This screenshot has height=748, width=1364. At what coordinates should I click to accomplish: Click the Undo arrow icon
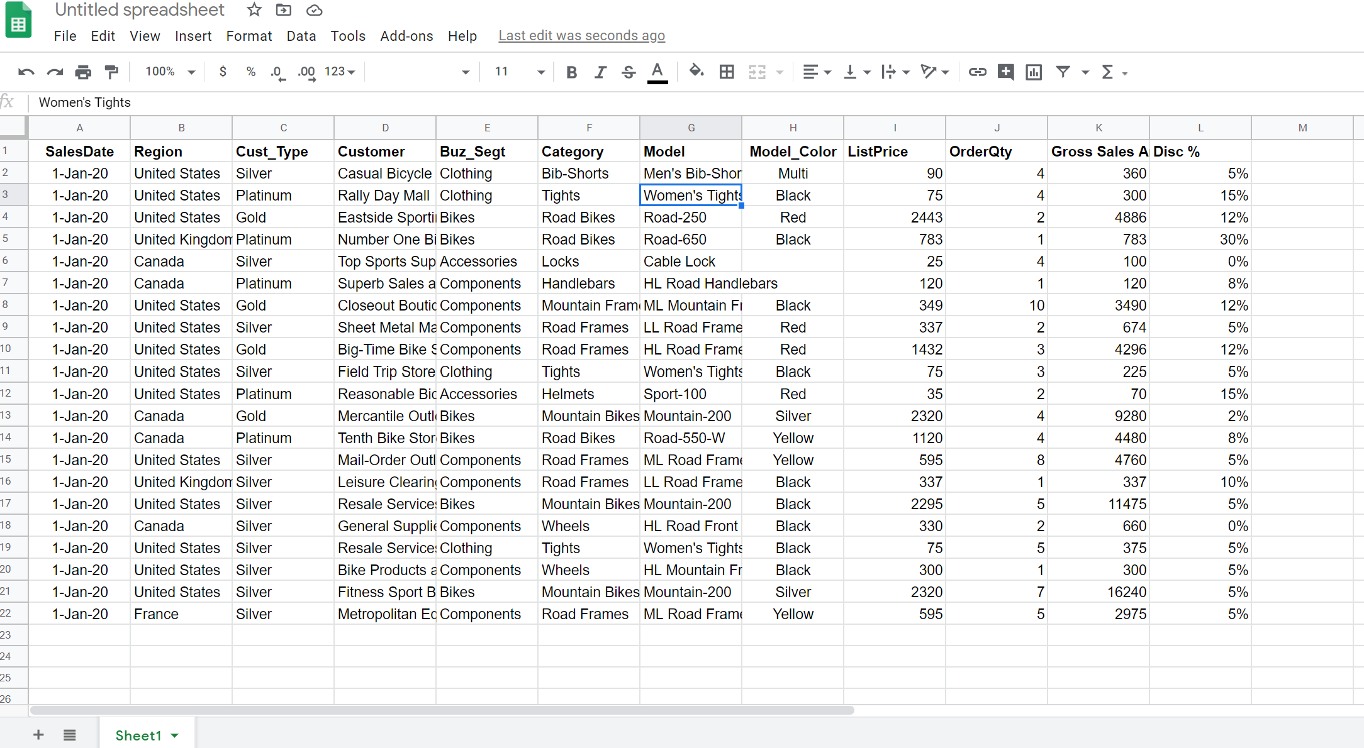point(26,72)
